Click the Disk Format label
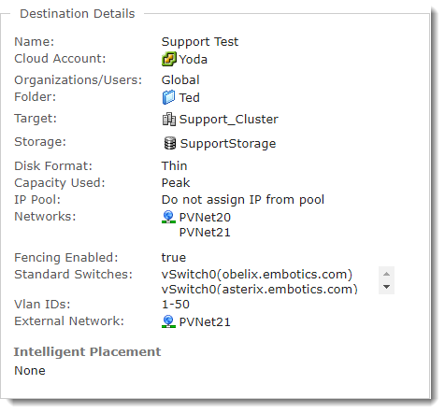 coord(53,166)
